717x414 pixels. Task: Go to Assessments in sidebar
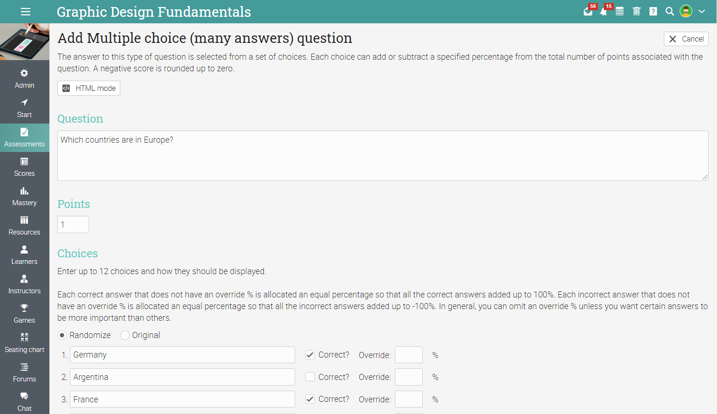click(x=24, y=138)
